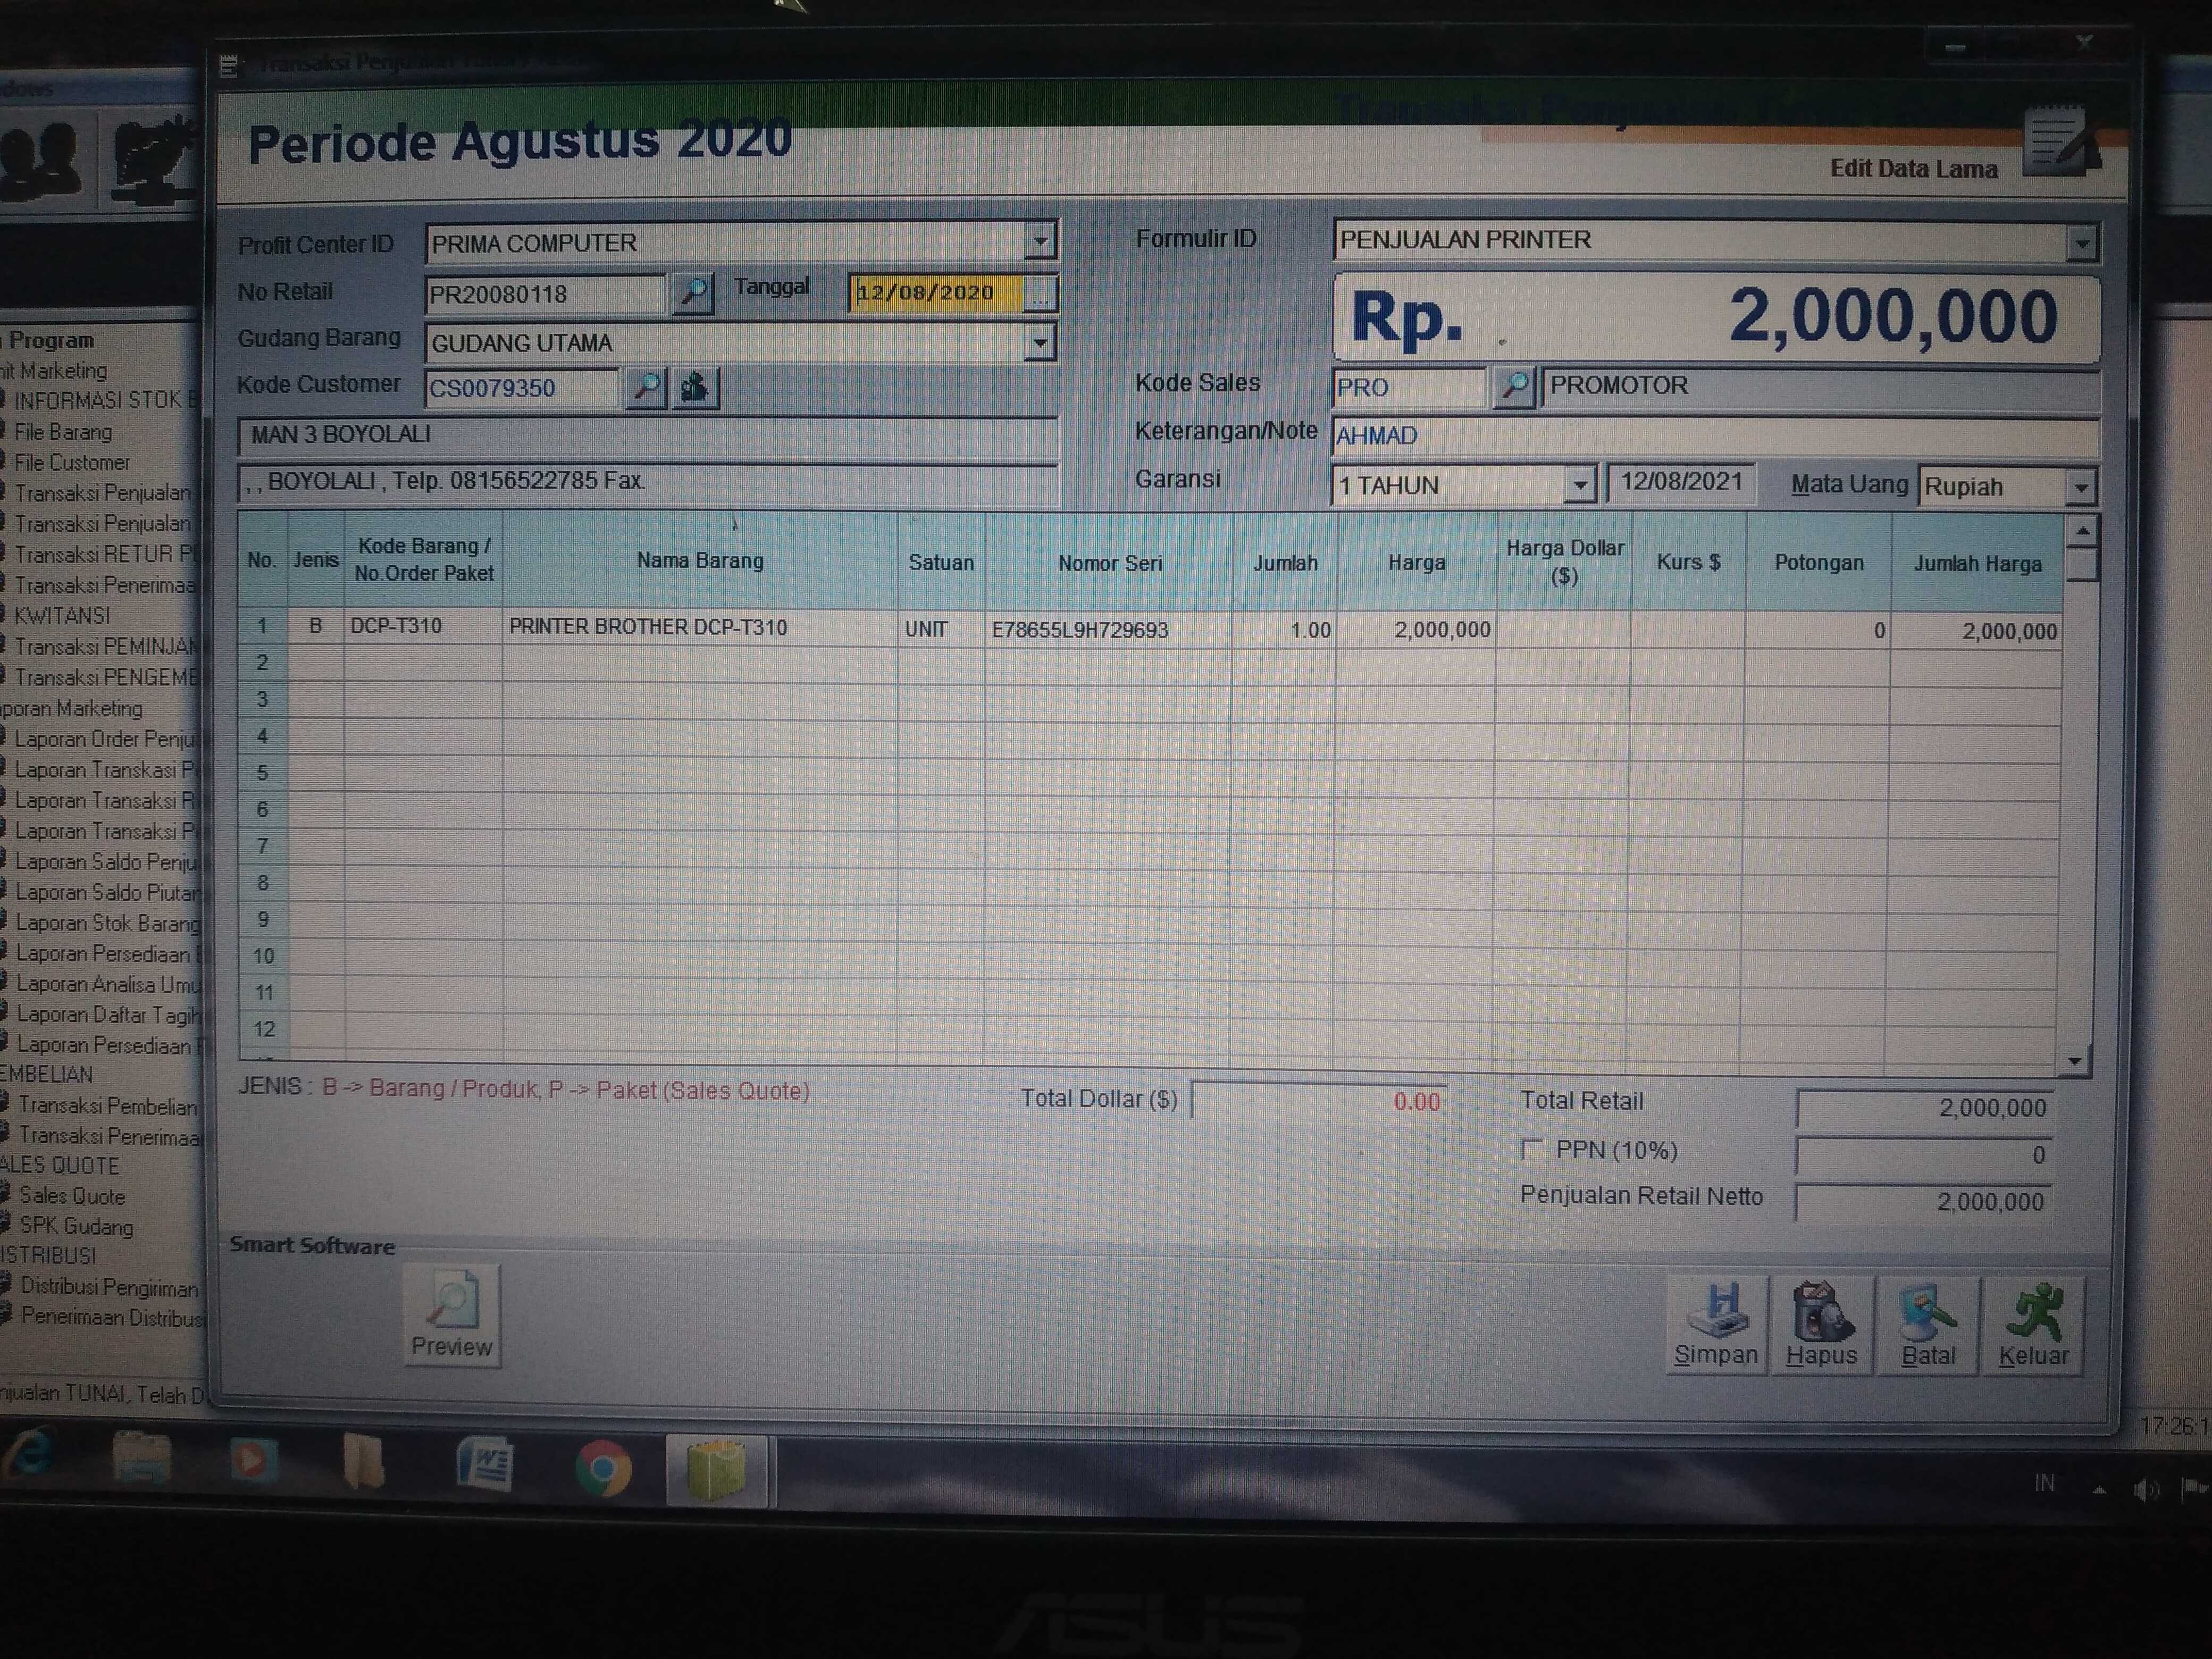Expand the Profit Center ID dropdown
The image size is (2212, 1659).
1040,242
